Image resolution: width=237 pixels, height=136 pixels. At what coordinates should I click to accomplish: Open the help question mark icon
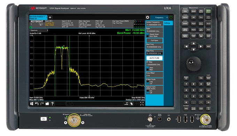tap(52, 104)
